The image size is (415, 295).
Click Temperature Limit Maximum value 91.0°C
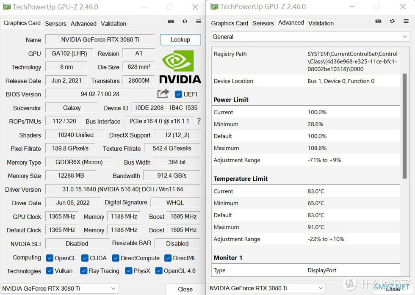(x=316, y=227)
